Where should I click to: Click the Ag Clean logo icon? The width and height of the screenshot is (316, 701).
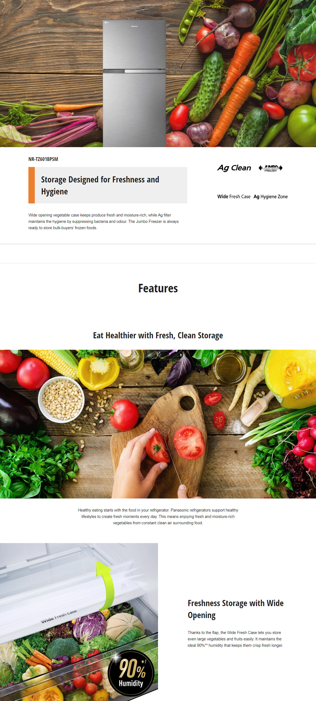[234, 168]
